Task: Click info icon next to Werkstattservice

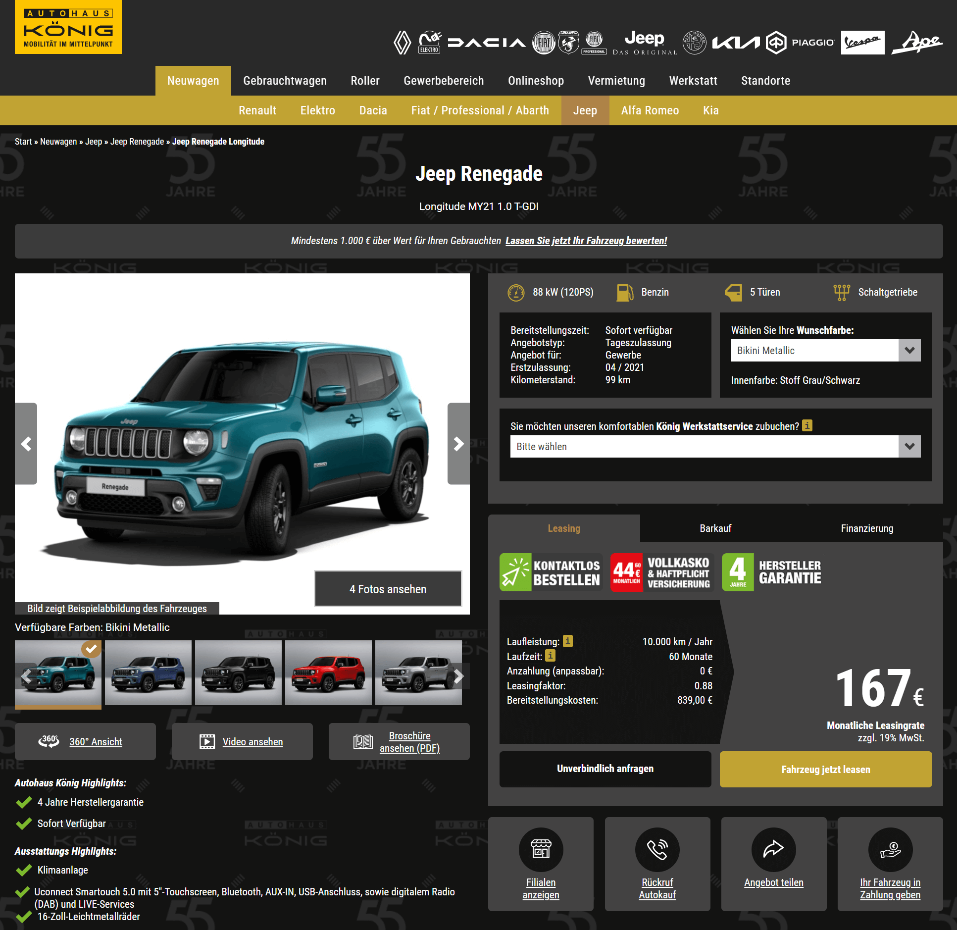Action: pyautogui.click(x=807, y=425)
